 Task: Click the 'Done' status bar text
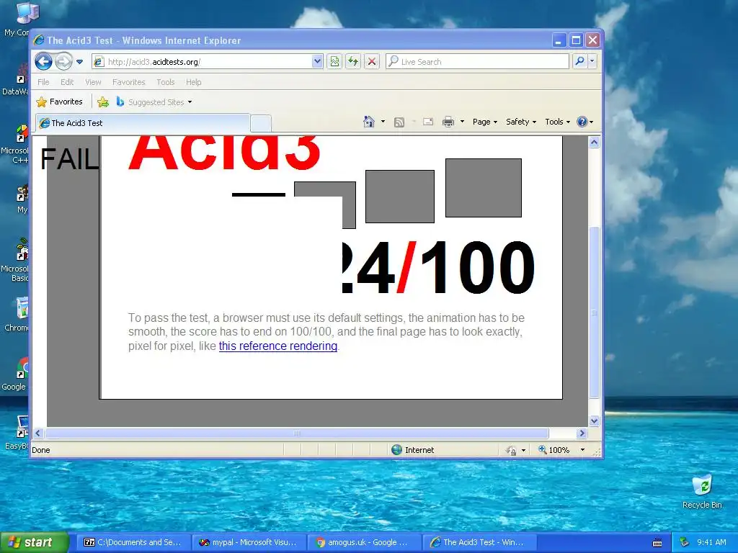pos(41,450)
